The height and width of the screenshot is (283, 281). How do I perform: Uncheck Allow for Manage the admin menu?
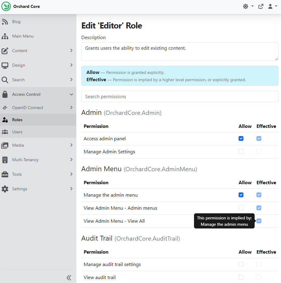(241, 195)
